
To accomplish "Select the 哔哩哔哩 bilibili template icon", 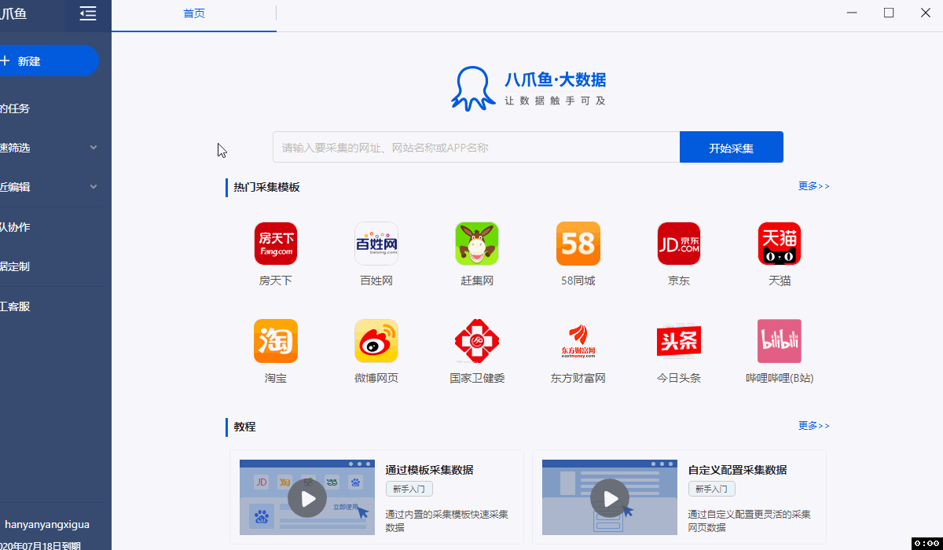I will 780,341.
